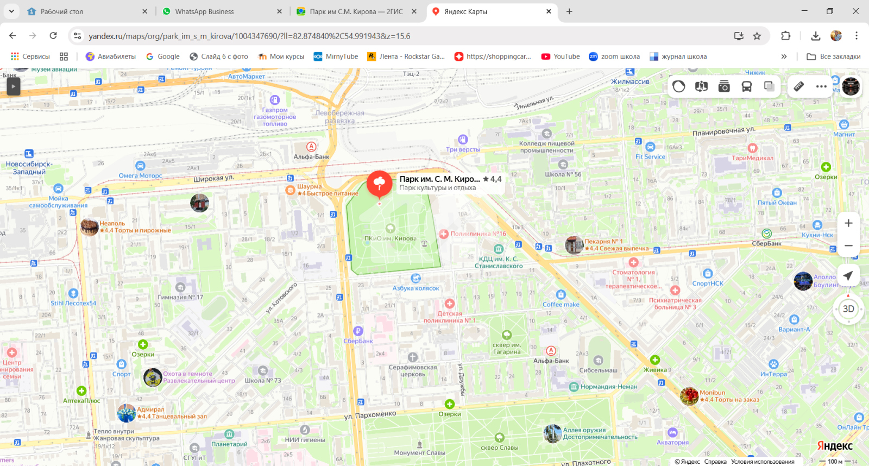The image size is (869, 466).
Task: Click the red park pin marker
Action: (x=379, y=183)
